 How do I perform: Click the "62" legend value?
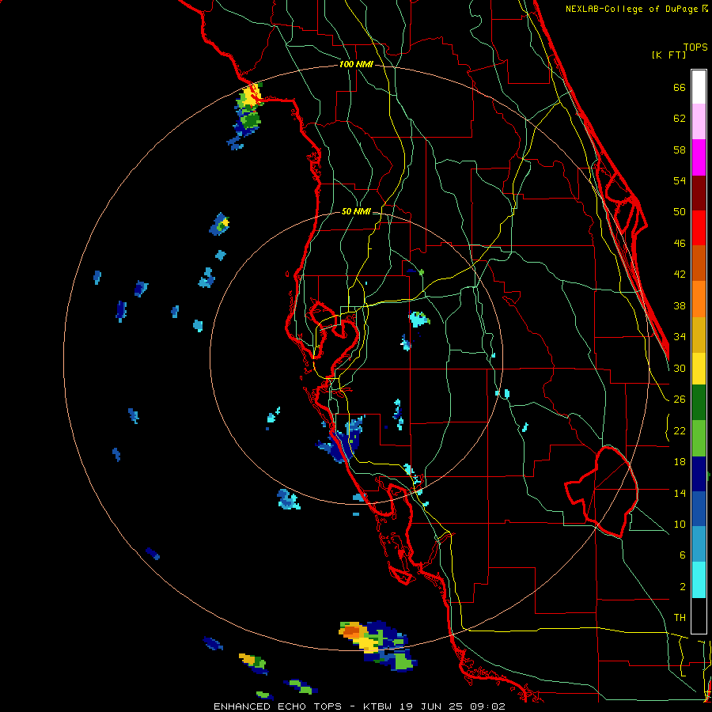coord(680,119)
